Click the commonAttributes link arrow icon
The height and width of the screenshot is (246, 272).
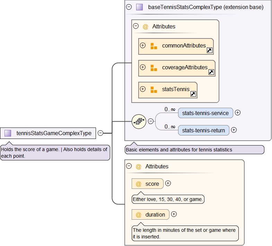coord(209,50)
